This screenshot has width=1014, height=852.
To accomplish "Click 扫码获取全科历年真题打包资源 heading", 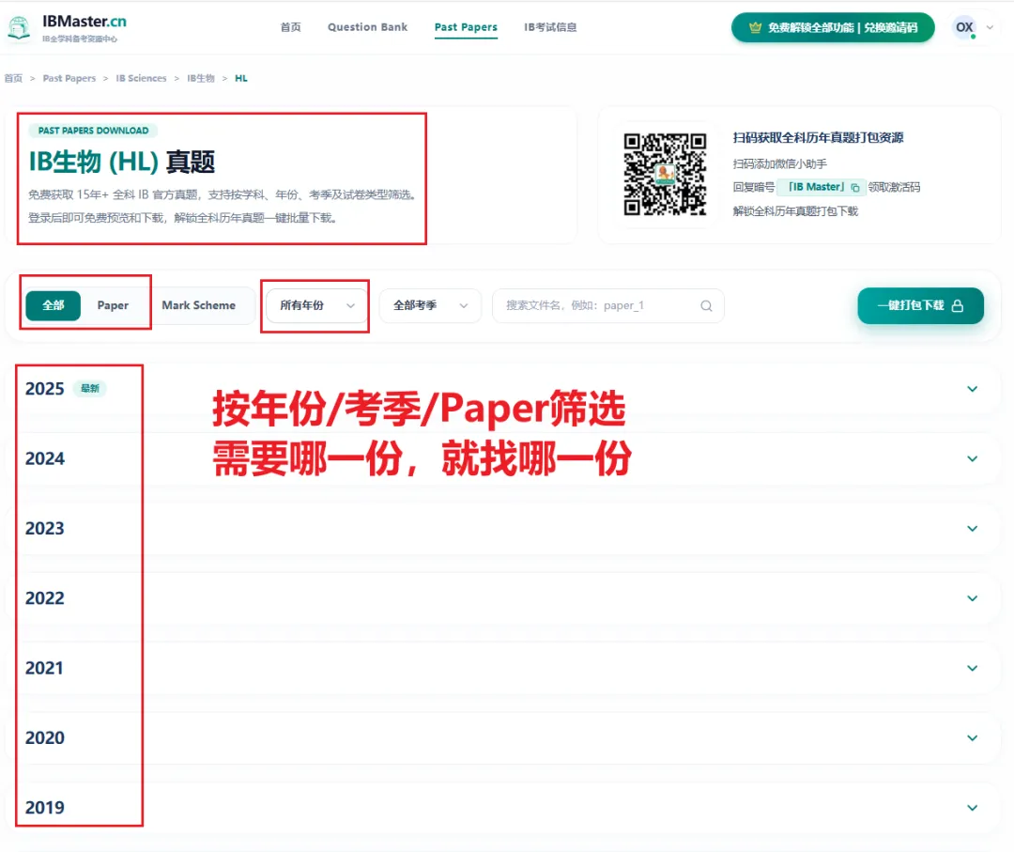I will coord(818,138).
